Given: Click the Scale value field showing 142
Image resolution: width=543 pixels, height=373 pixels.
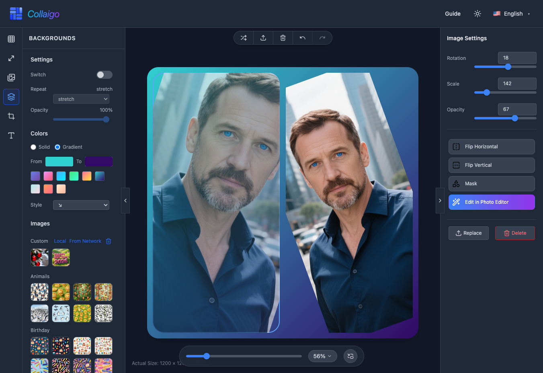Looking at the screenshot, I should (x=517, y=84).
